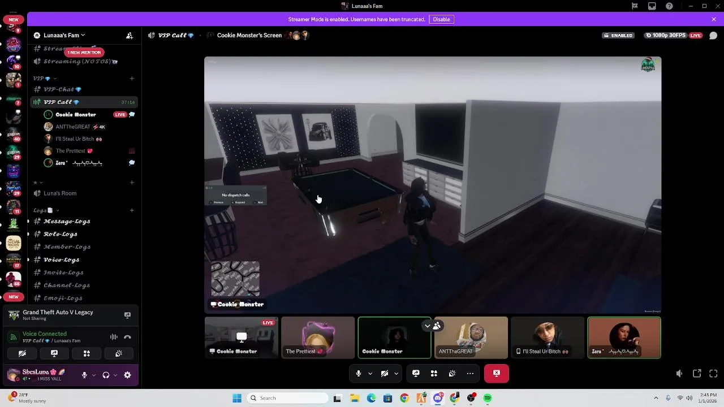Focus Cookie Monster's live stream thumbnail
The image size is (724, 407).
coord(242,337)
